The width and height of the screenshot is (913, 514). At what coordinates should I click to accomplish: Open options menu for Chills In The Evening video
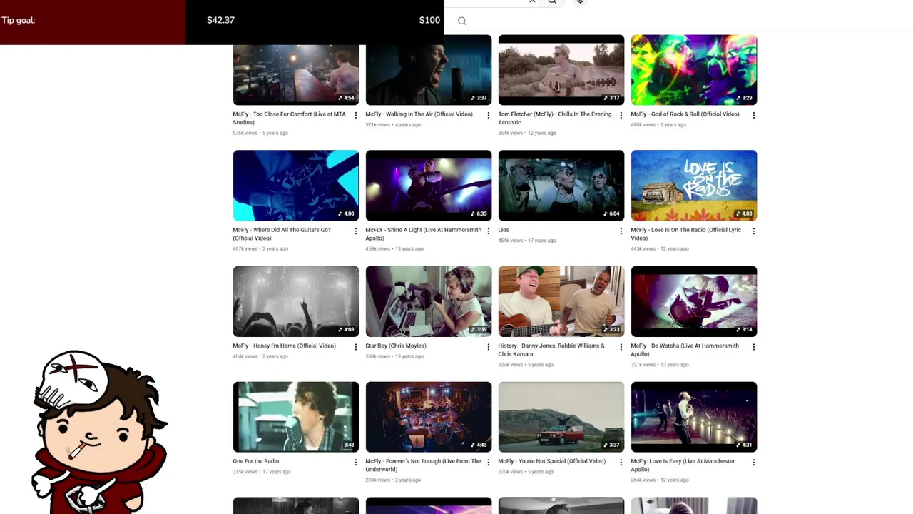[x=621, y=115]
